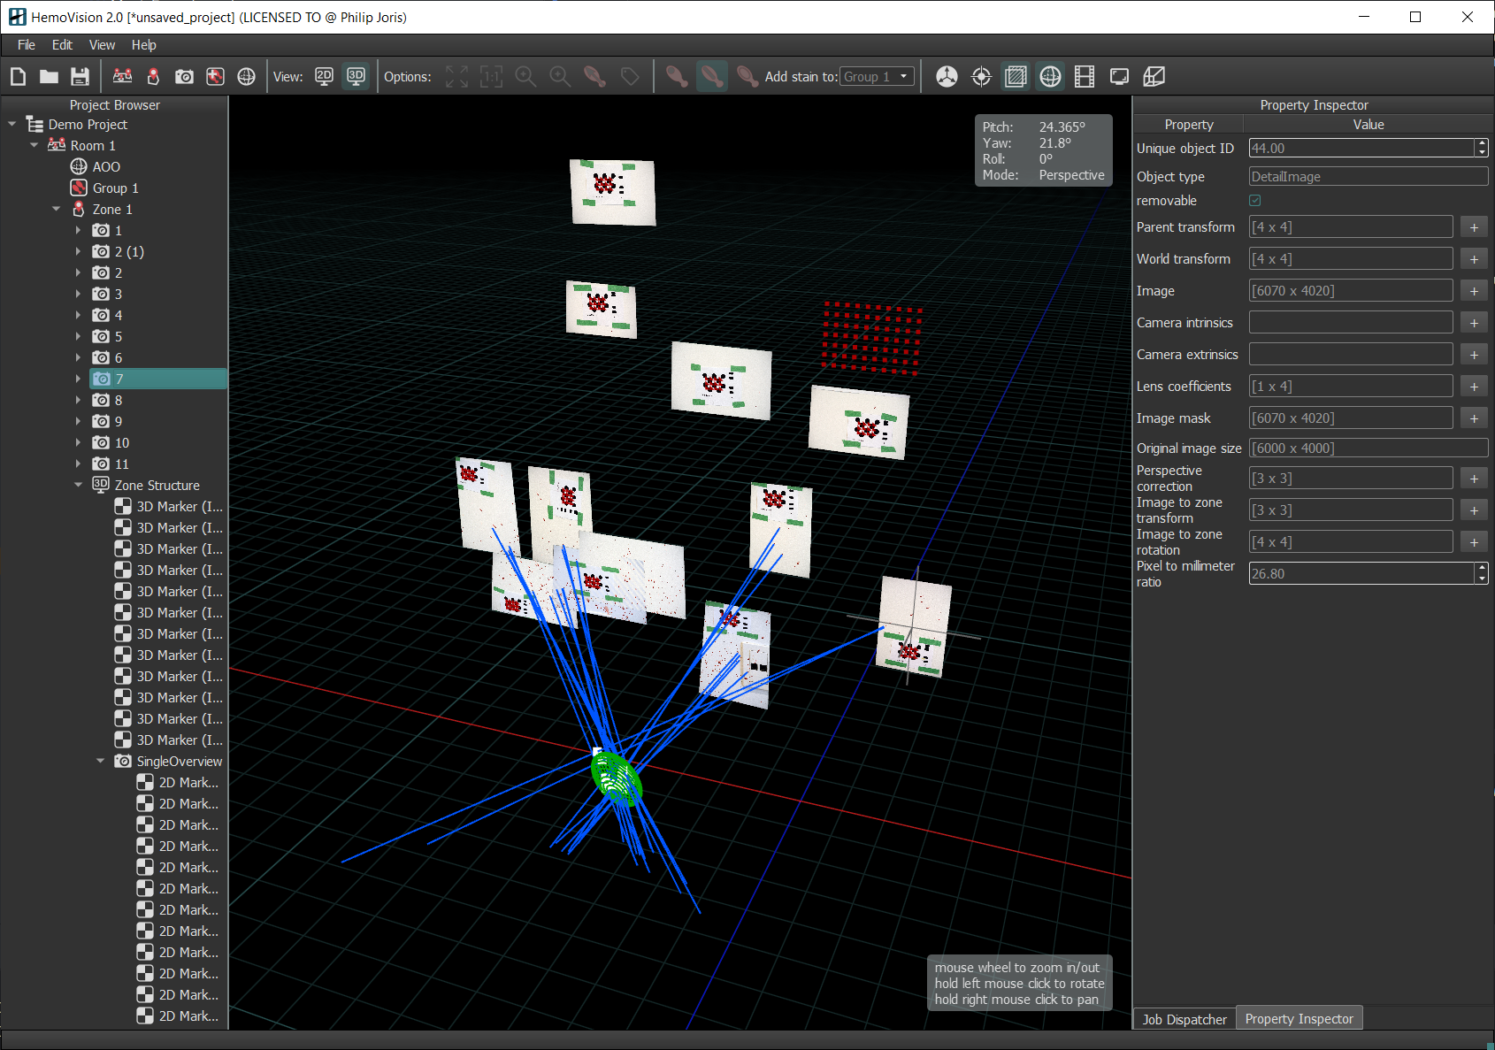The width and height of the screenshot is (1495, 1050).
Task: Increase the Unique object ID stepper
Action: 1482,143
